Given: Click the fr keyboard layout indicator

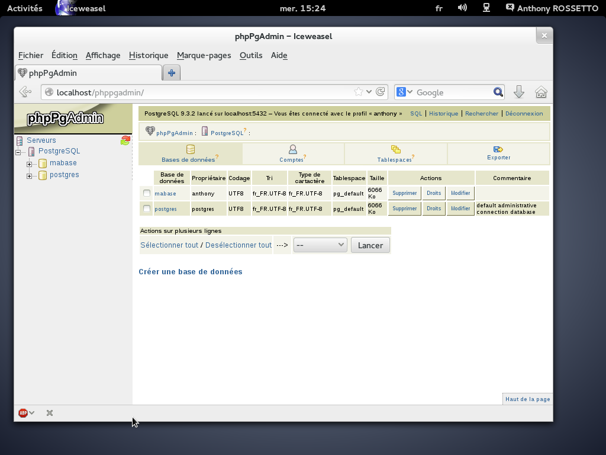Looking at the screenshot, I should [439, 8].
